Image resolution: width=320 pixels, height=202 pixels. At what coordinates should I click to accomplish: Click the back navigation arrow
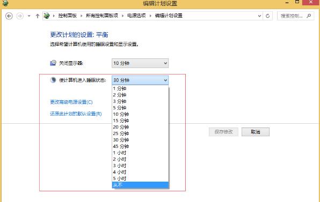pyautogui.click(x=9, y=16)
